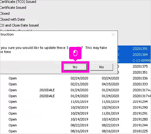Decline the update with the No button

click(x=101, y=67)
